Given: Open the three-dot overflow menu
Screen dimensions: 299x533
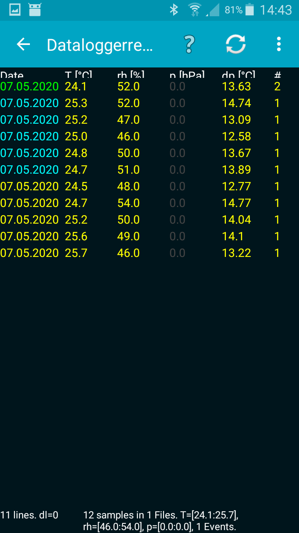Looking at the screenshot, I should point(279,44).
